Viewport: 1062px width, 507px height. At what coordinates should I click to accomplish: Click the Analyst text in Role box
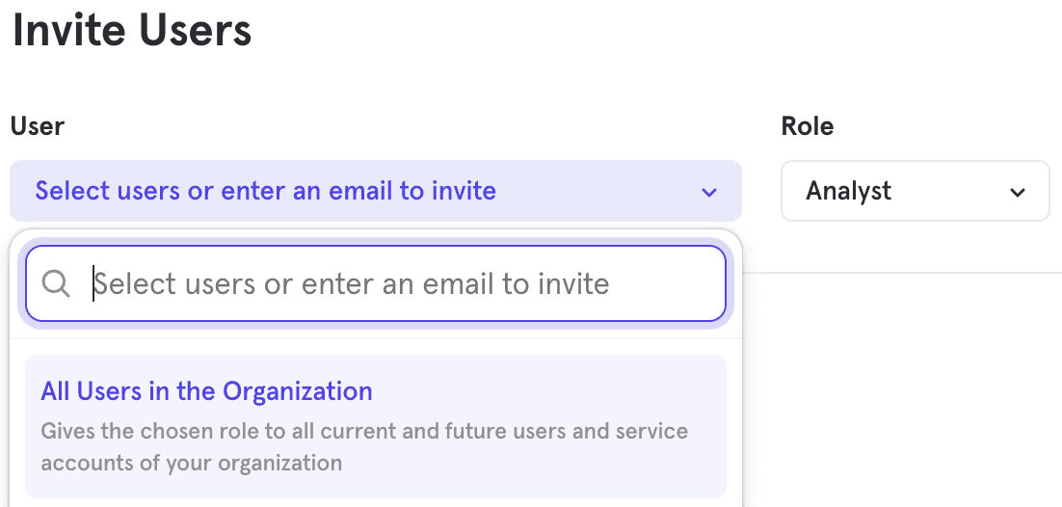tap(849, 191)
